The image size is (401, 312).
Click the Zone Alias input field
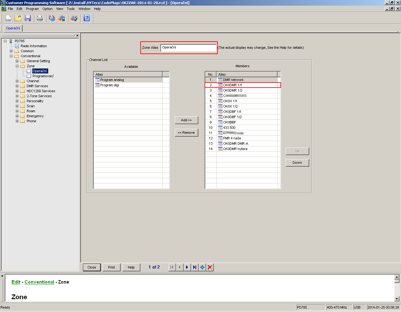188,48
